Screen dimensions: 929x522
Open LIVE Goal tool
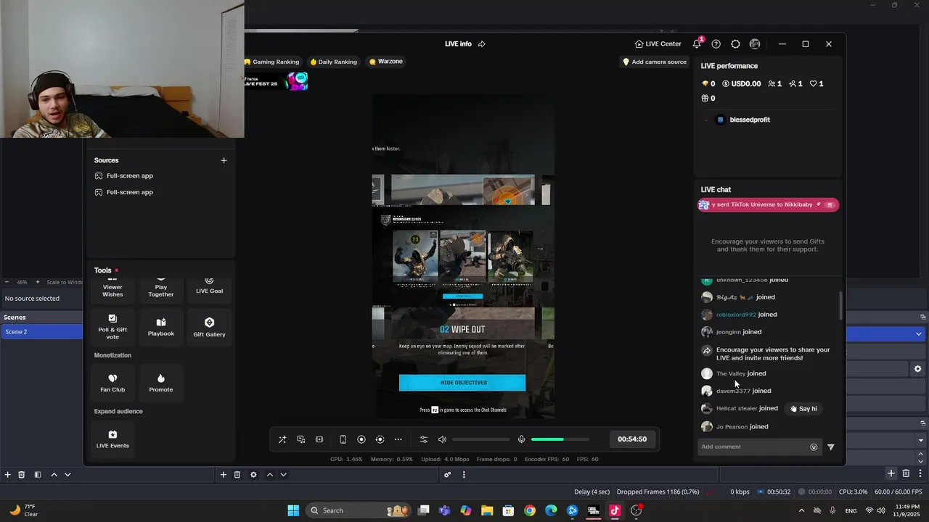209,288
